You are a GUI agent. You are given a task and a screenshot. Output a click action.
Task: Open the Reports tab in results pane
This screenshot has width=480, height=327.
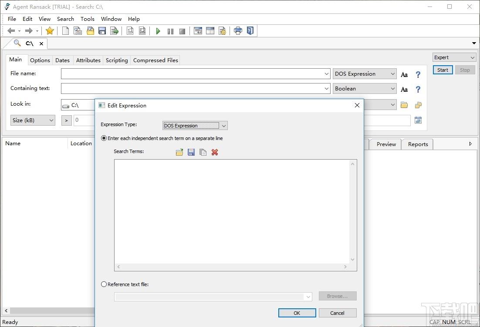click(418, 144)
